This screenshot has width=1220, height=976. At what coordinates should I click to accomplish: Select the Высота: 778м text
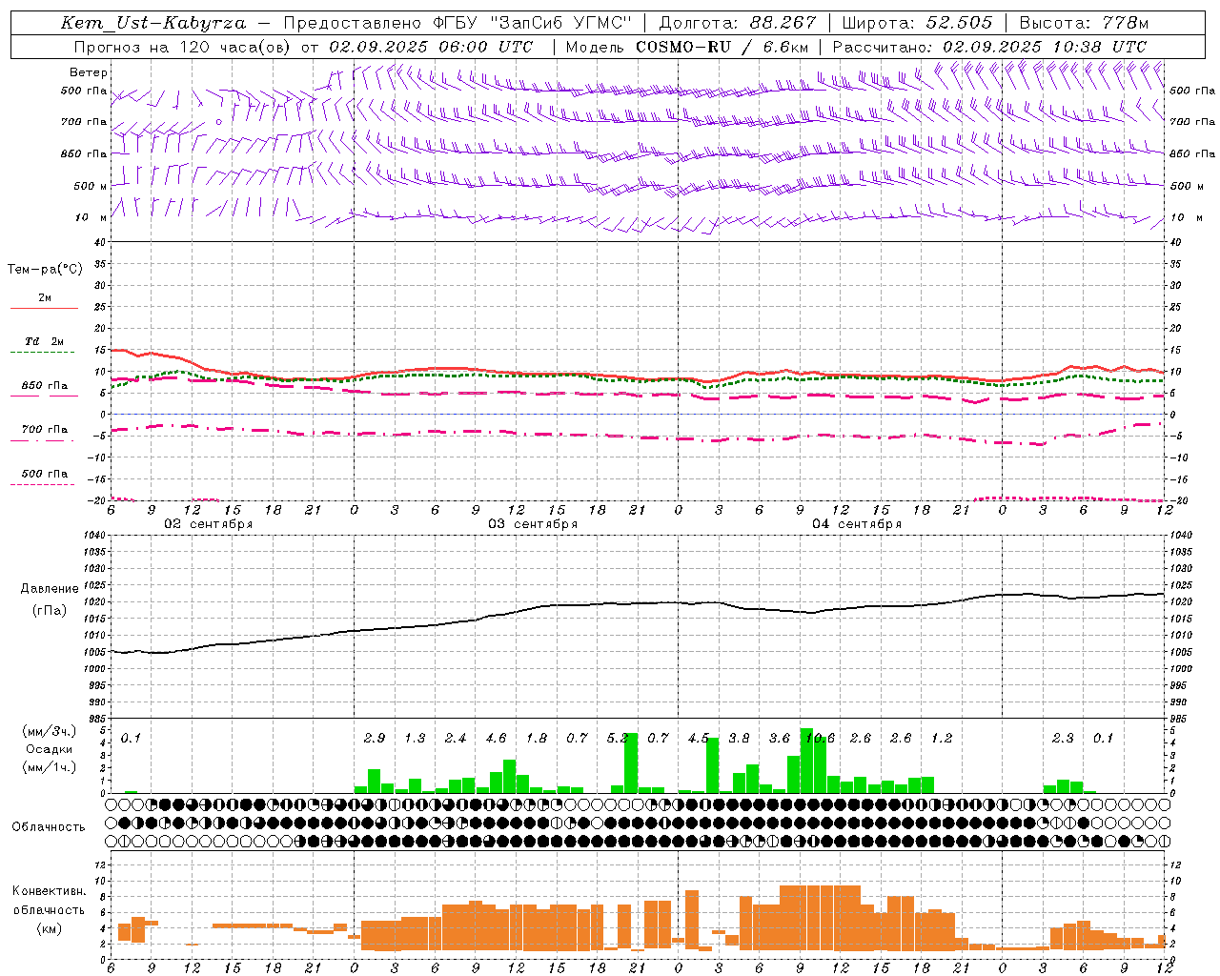1084,23
